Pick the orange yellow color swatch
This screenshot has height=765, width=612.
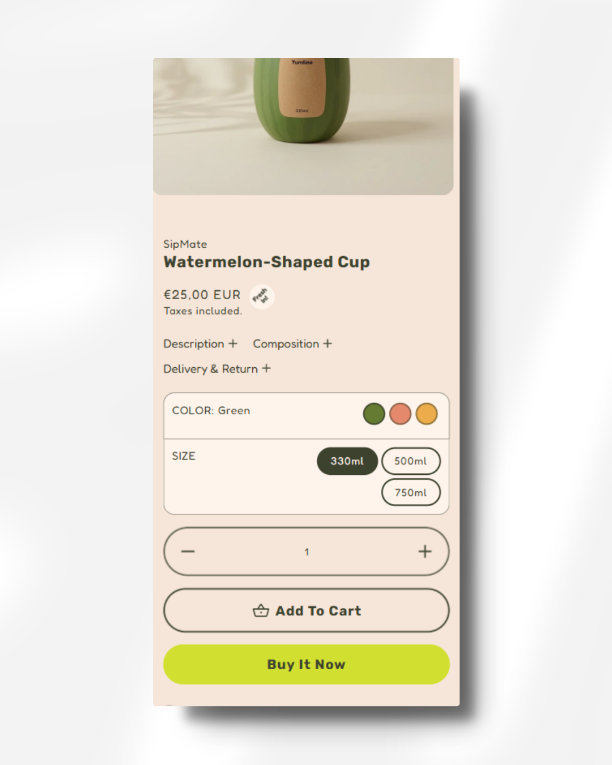(x=427, y=414)
